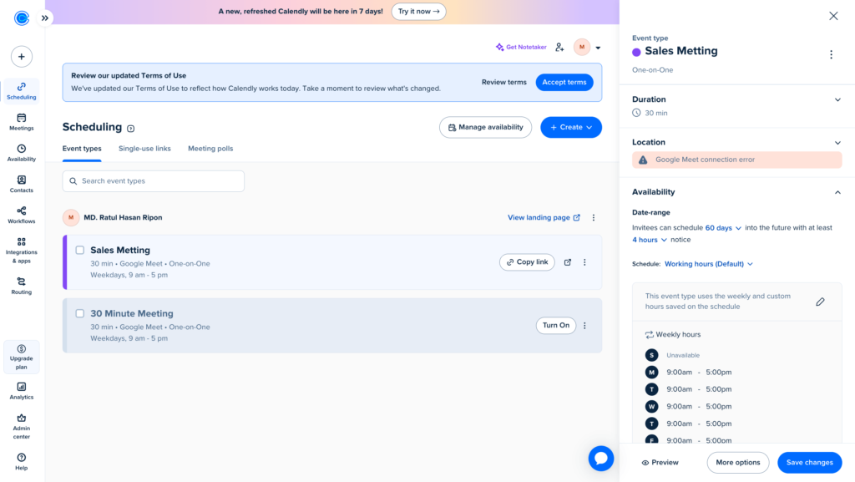The image size is (855, 482).
Task: Check the 30 Minute Meeting checkbox
Action: click(x=79, y=313)
